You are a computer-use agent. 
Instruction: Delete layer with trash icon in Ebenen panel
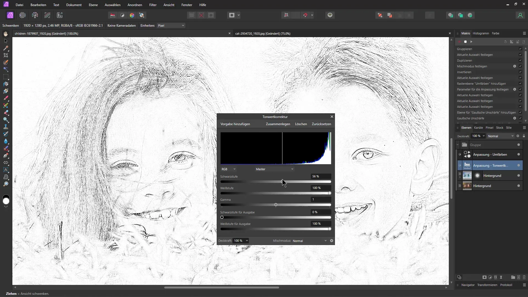coord(524,277)
